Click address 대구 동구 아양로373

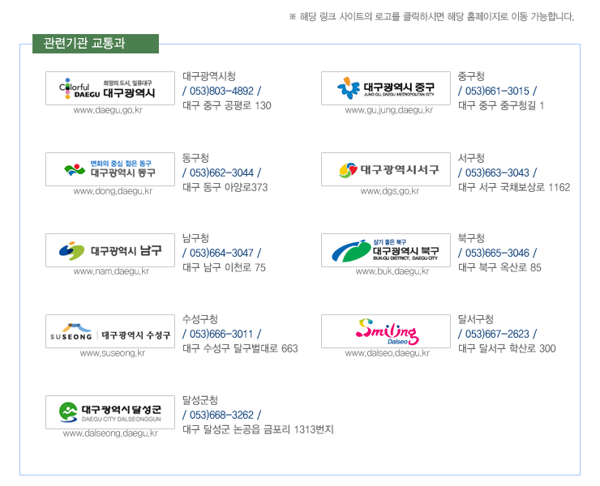point(225,187)
